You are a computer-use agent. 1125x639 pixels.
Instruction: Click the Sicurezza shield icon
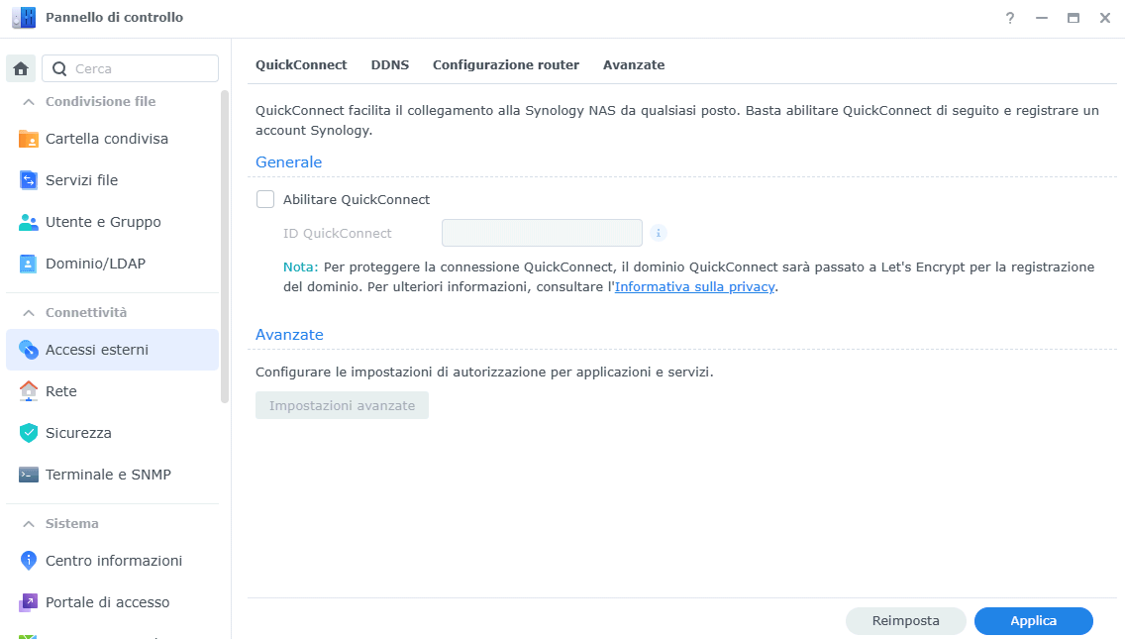28,433
